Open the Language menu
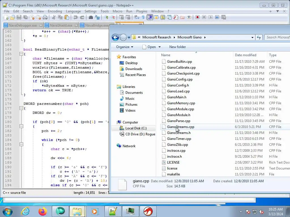This screenshot has height=217, width=290. [x=73, y=11]
